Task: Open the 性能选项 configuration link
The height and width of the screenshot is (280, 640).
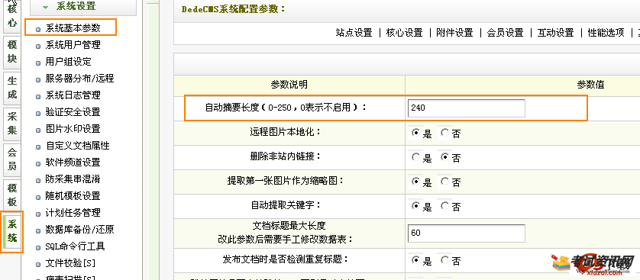Action: point(606,33)
